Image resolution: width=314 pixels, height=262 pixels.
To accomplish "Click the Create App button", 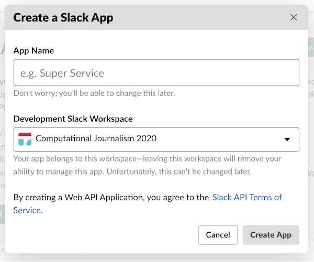I will point(271,235).
